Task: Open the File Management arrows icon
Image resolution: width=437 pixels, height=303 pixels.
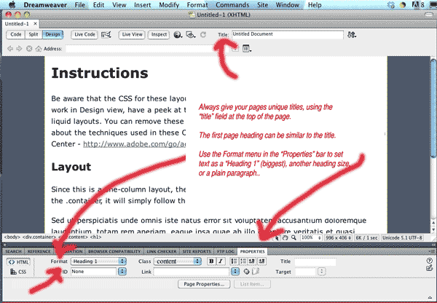Action: pos(352,34)
